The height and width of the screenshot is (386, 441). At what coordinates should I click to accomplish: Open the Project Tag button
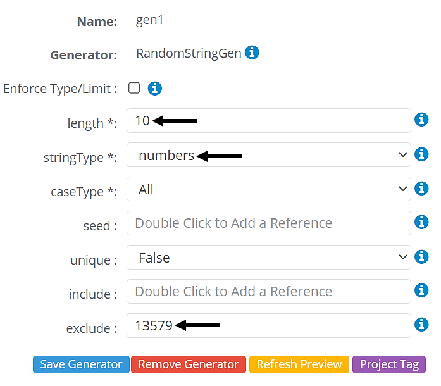click(x=389, y=364)
